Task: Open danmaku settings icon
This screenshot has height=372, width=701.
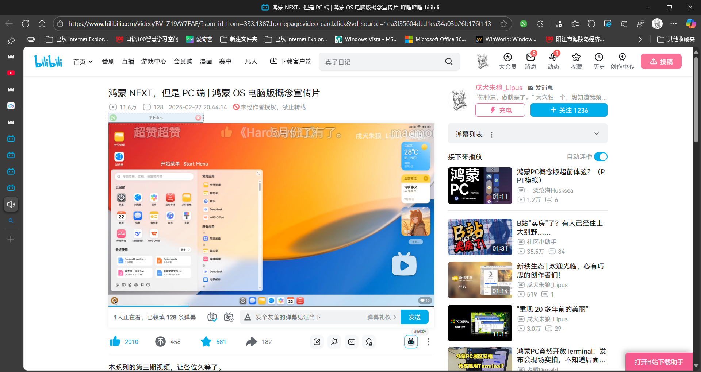Action: click(x=229, y=317)
